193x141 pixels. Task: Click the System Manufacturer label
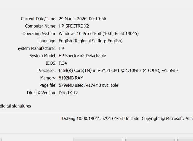point(36,48)
